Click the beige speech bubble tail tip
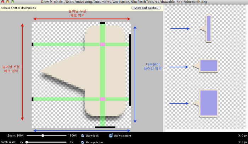The width and height of the screenshot is (248, 144). tap(40, 71)
